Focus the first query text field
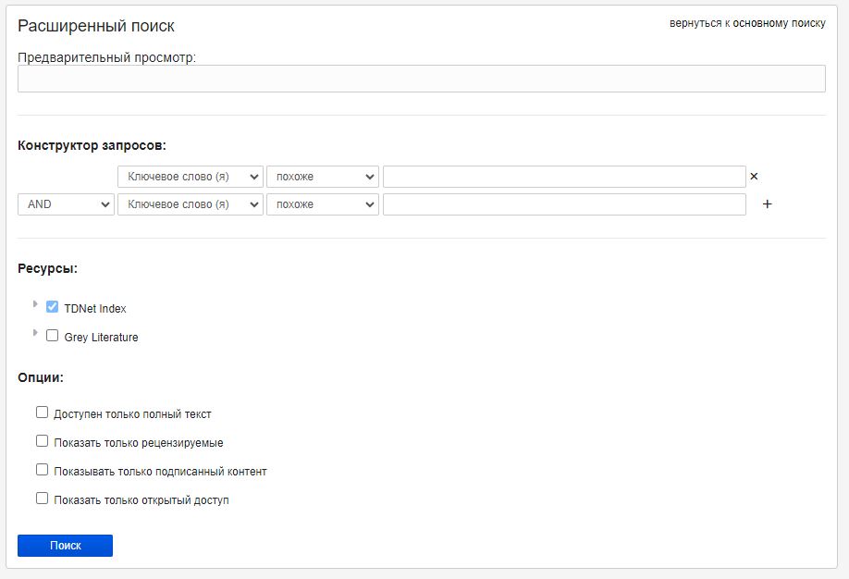This screenshot has width=849, height=579. pyautogui.click(x=564, y=177)
